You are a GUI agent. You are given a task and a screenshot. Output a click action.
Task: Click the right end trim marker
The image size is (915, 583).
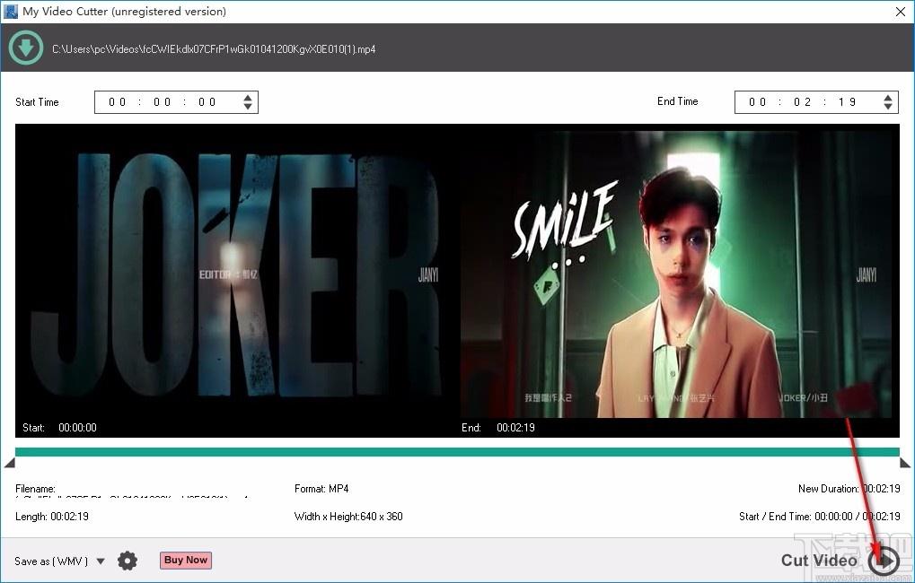click(905, 463)
